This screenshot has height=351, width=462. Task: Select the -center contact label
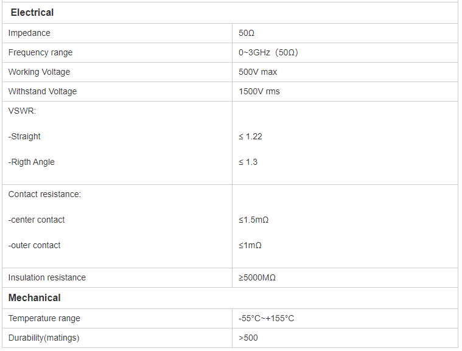point(37,220)
